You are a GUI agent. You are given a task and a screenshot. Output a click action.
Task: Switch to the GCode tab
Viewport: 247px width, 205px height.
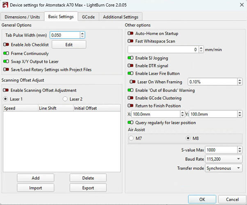pyautogui.click(x=88, y=17)
